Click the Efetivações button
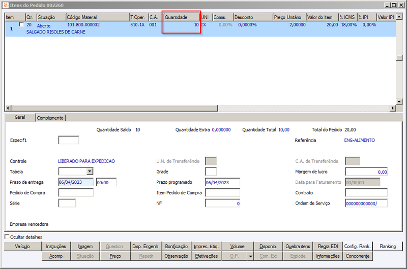407x269 pixels. pos(207,256)
